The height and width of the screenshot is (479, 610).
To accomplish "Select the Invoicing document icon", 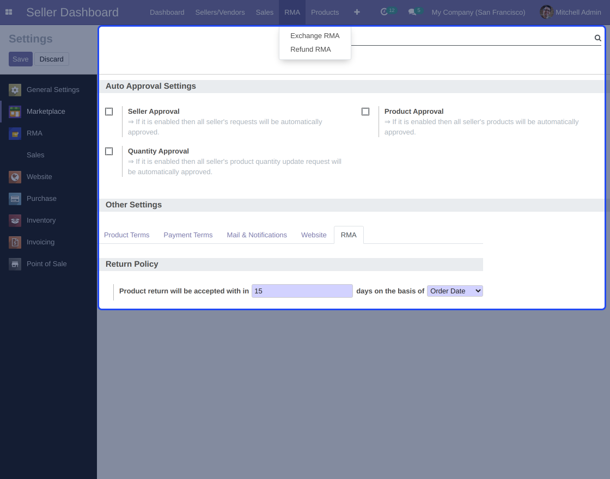I will pyautogui.click(x=15, y=242).
